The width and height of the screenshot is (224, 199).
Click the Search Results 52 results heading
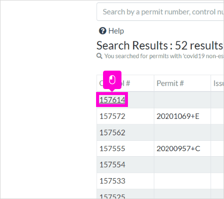pyautogui.click(x=160, y=45)
